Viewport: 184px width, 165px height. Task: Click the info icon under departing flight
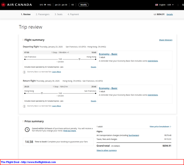point(24,72)
